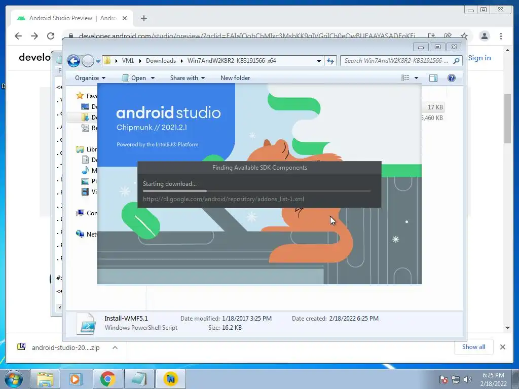Switch to Android Studio in taskbar
519x389 pixels.
pos(170,379)
